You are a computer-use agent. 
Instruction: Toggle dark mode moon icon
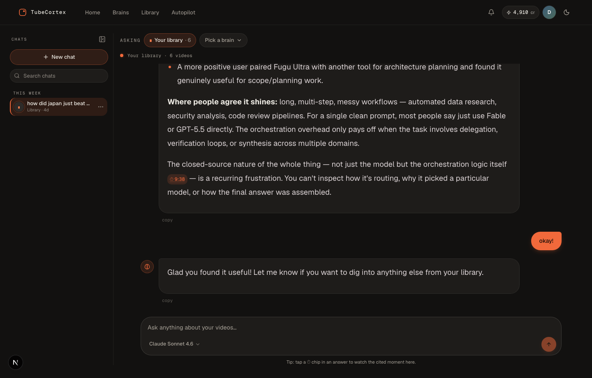(567, 12)
